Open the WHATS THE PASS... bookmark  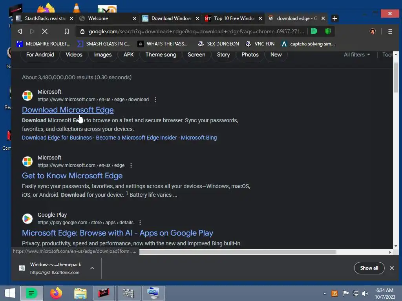pyautogui.click(x=163, y=44)
